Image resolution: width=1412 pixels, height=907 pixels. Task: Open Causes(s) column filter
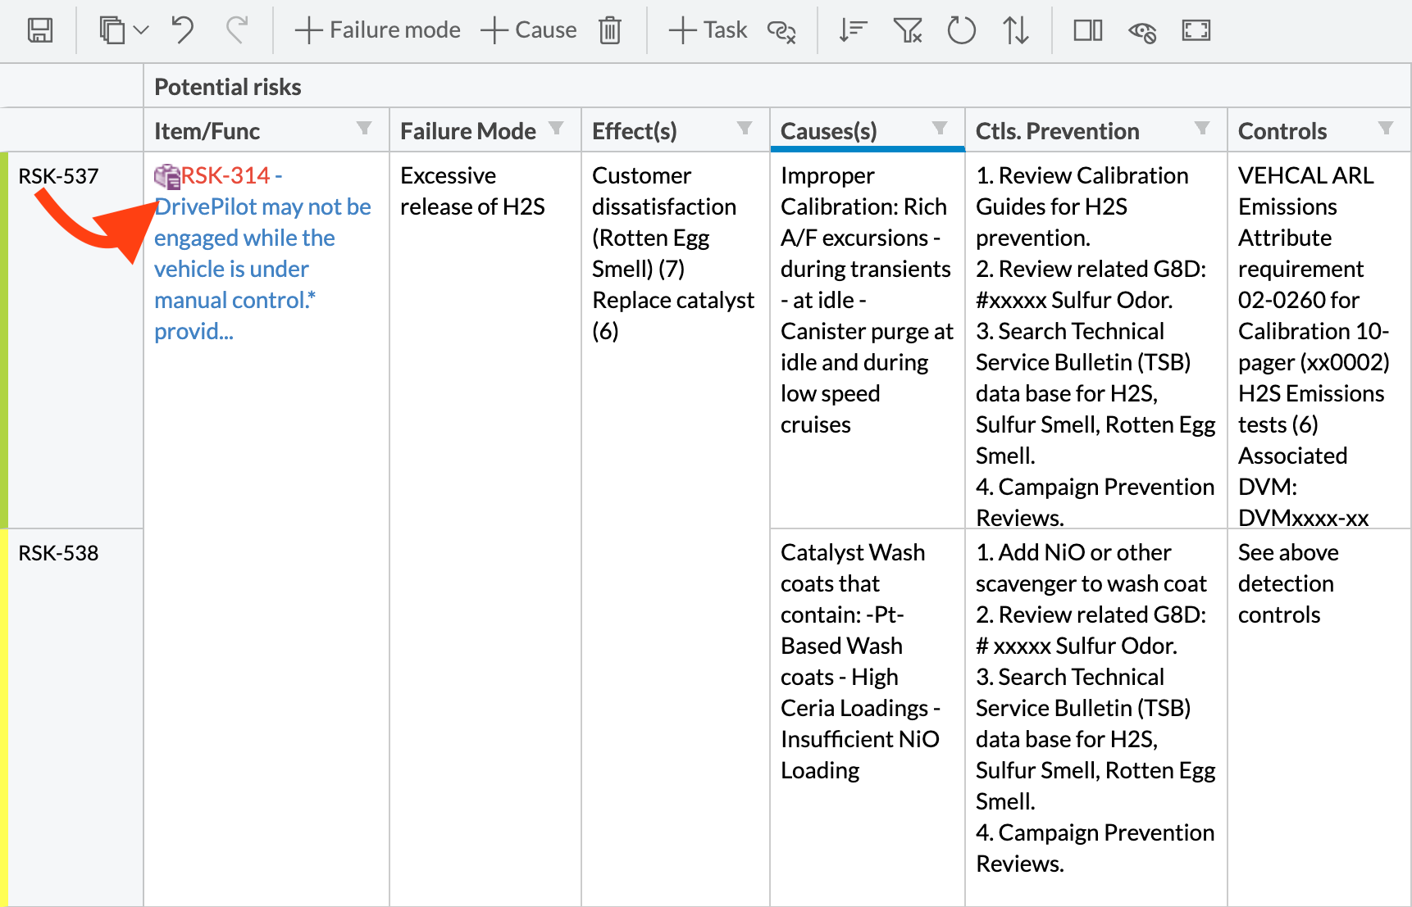[940, 128]
